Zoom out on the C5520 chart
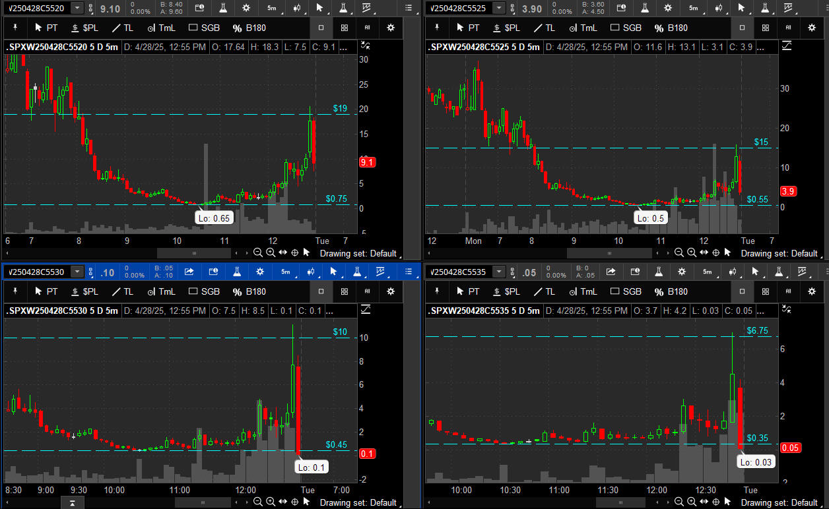This screenshot has width=829, height=509. [258, 253]
